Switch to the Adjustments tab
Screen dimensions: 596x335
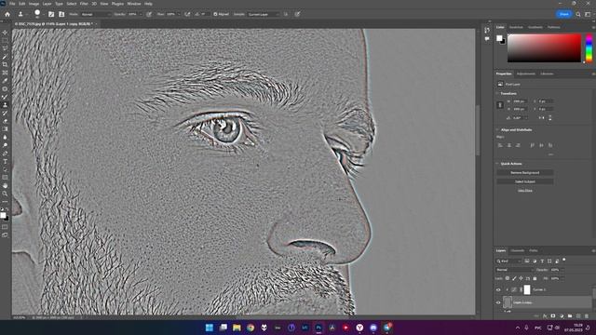(526, 74)
